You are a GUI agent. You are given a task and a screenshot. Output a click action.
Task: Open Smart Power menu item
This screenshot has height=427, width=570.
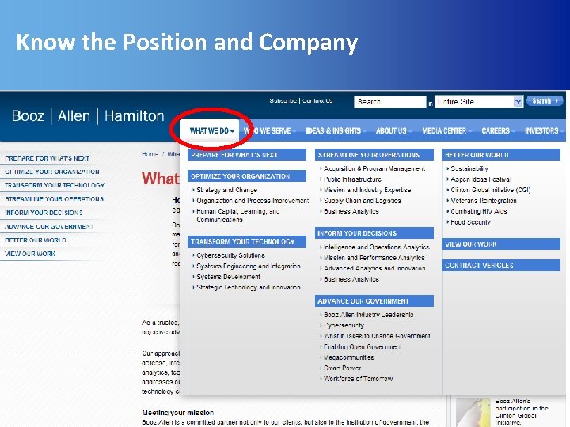point(342,368)
